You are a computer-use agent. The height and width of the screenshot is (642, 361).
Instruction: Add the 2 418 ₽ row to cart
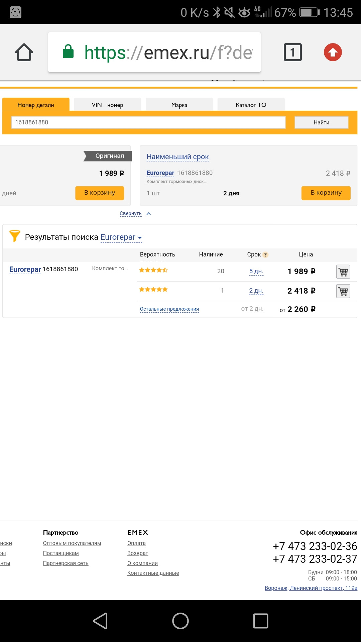(x=343, y=291)
